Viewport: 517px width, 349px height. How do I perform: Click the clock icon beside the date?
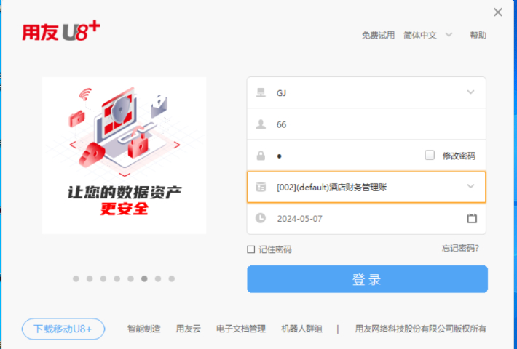click(x=261, y=218)
